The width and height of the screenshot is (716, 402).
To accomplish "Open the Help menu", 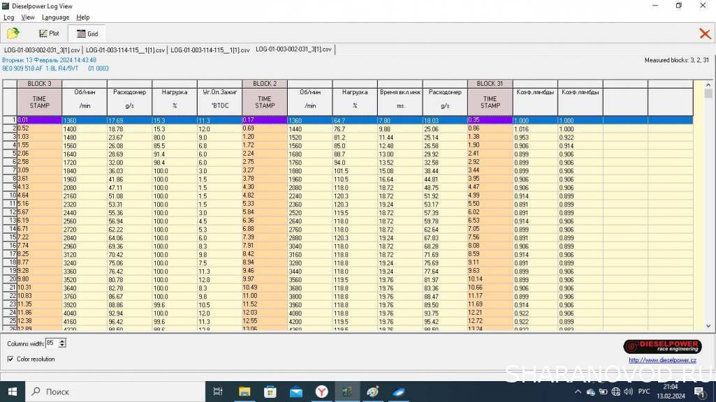I will coord(82,17).
